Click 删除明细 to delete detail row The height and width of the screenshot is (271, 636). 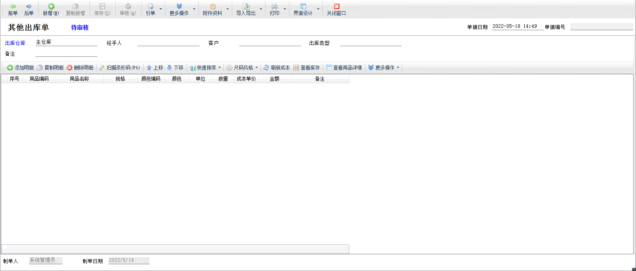point(80,68)
